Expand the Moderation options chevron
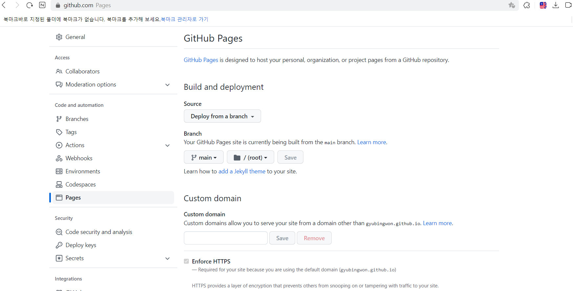Image resolution: width=573 pixels, height=291 pixels. (167, 85)
